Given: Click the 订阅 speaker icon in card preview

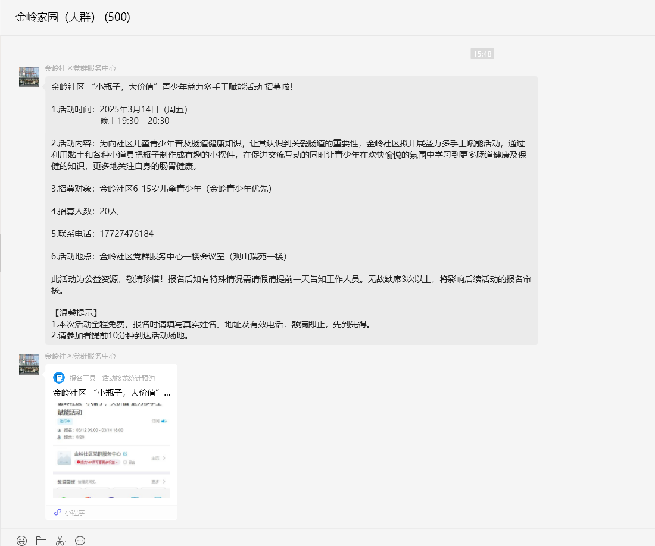Looking at the screenshot, I should pyautogui.click(x=164, y=421).
